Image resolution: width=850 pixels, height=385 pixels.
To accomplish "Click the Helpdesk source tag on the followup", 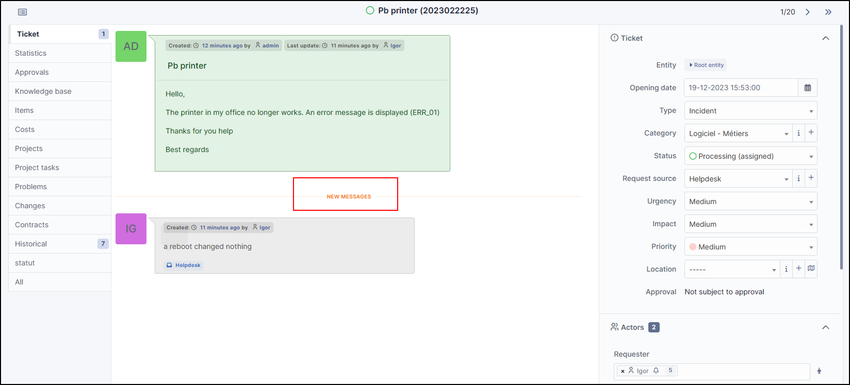I will [184, 265].
